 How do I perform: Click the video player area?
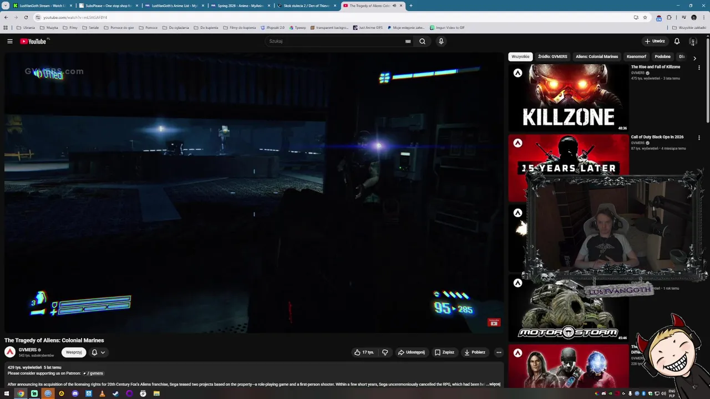253,192
